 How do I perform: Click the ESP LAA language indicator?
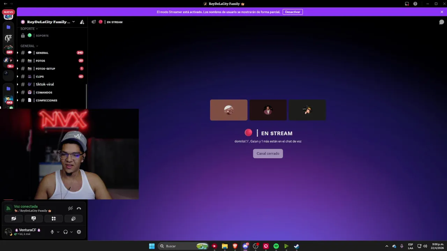[x=411, y=246]
